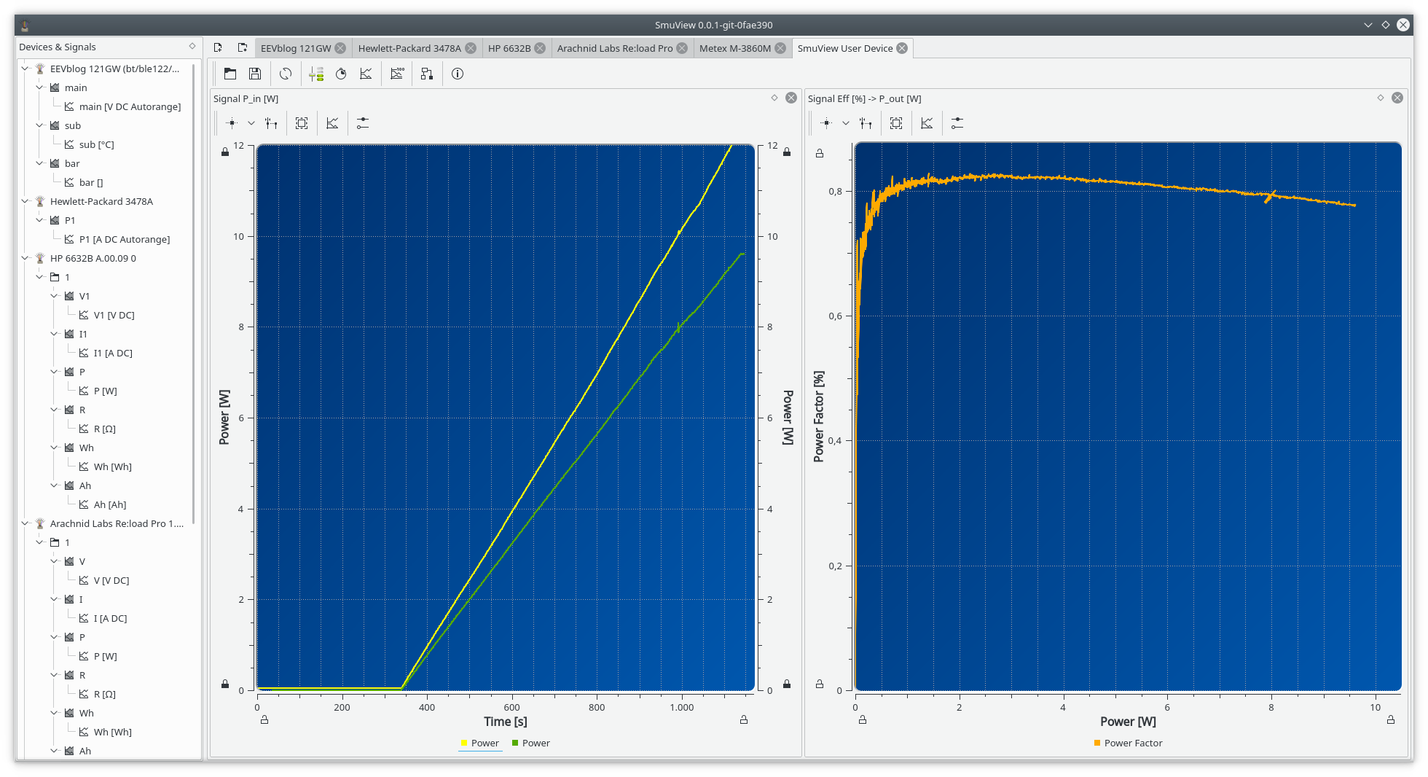Click the circular arrows reset icon
Screen dimensions: 1428x777
coord(286,74)
